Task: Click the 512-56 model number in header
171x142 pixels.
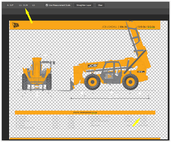Action: 151,27
